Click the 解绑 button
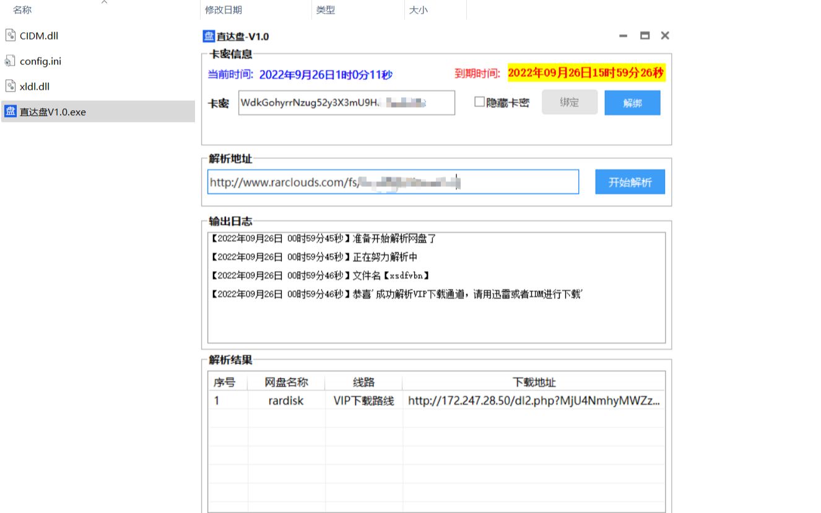The image size is (821, 513). 632,103
